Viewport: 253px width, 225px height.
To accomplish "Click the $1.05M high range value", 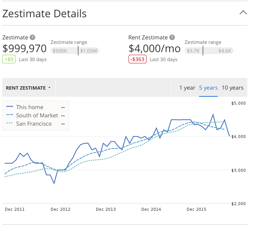I will coord(88,51).
